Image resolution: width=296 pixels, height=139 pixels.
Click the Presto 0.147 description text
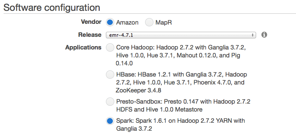click(x=183, y=105)
